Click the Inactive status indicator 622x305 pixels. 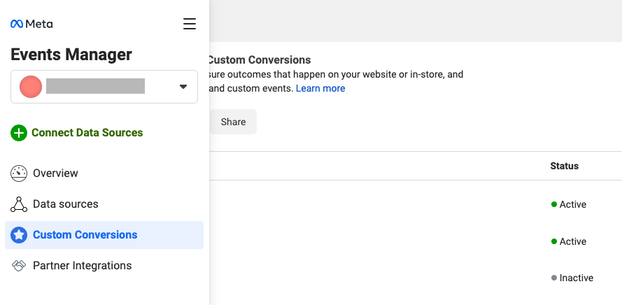[572, 278]
